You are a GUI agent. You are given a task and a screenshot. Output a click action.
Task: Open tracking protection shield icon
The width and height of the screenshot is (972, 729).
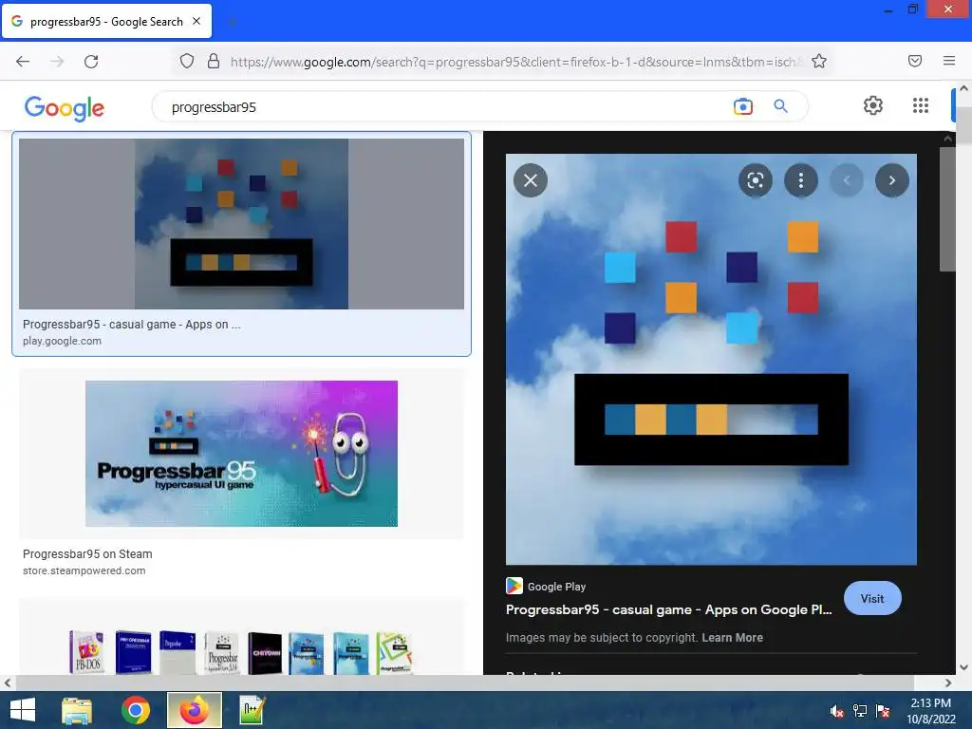187,61
